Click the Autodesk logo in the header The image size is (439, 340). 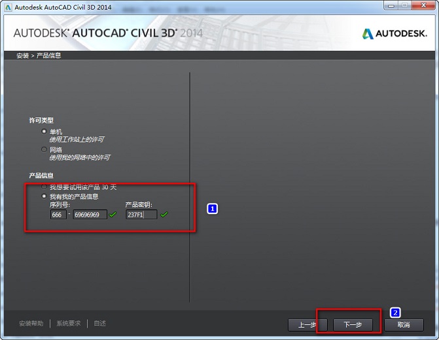pyautogui.click(x=395, y=34)
